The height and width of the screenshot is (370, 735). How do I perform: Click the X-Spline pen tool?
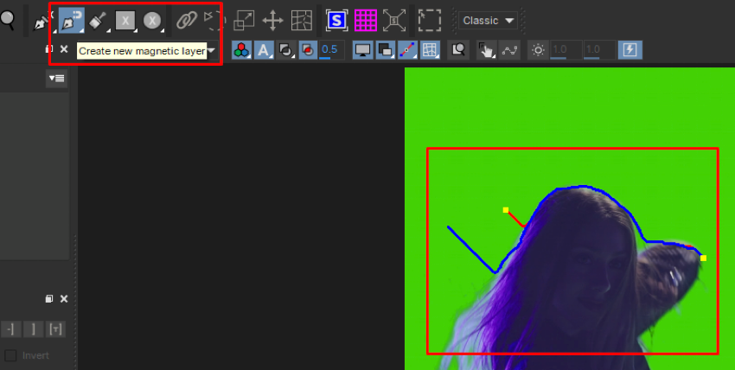[x=42, y=21]
